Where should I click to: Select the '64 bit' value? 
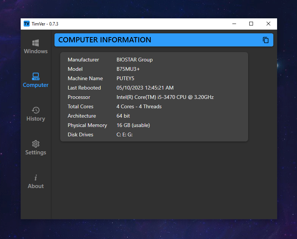pos(123,116)
